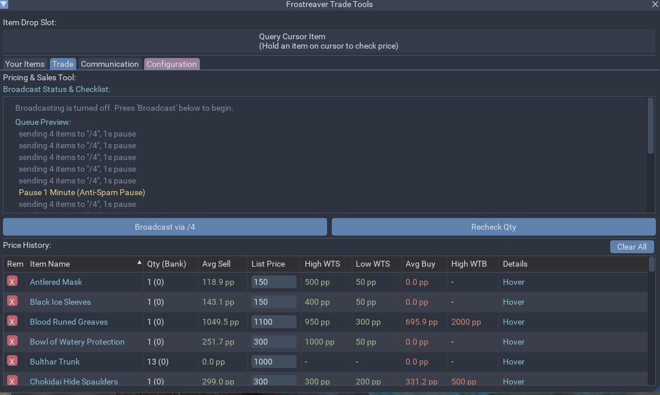Click the 695.9 pp Avg Buy value
The height and width of the screenshot is (395, 660).
click(x=421, y=322)
